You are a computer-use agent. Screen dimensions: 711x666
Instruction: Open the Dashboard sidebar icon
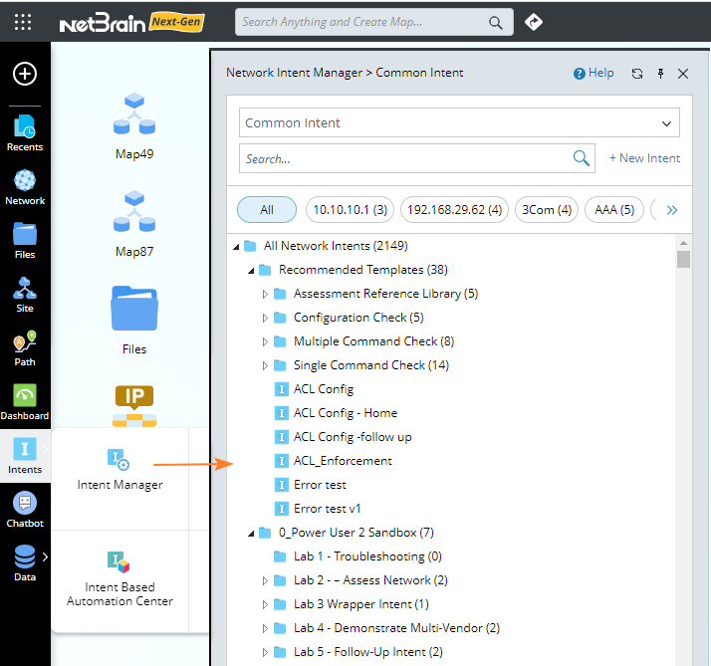pos(25,402)
